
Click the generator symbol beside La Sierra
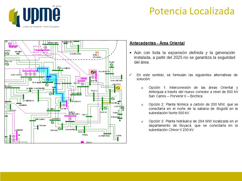(59, 68)
